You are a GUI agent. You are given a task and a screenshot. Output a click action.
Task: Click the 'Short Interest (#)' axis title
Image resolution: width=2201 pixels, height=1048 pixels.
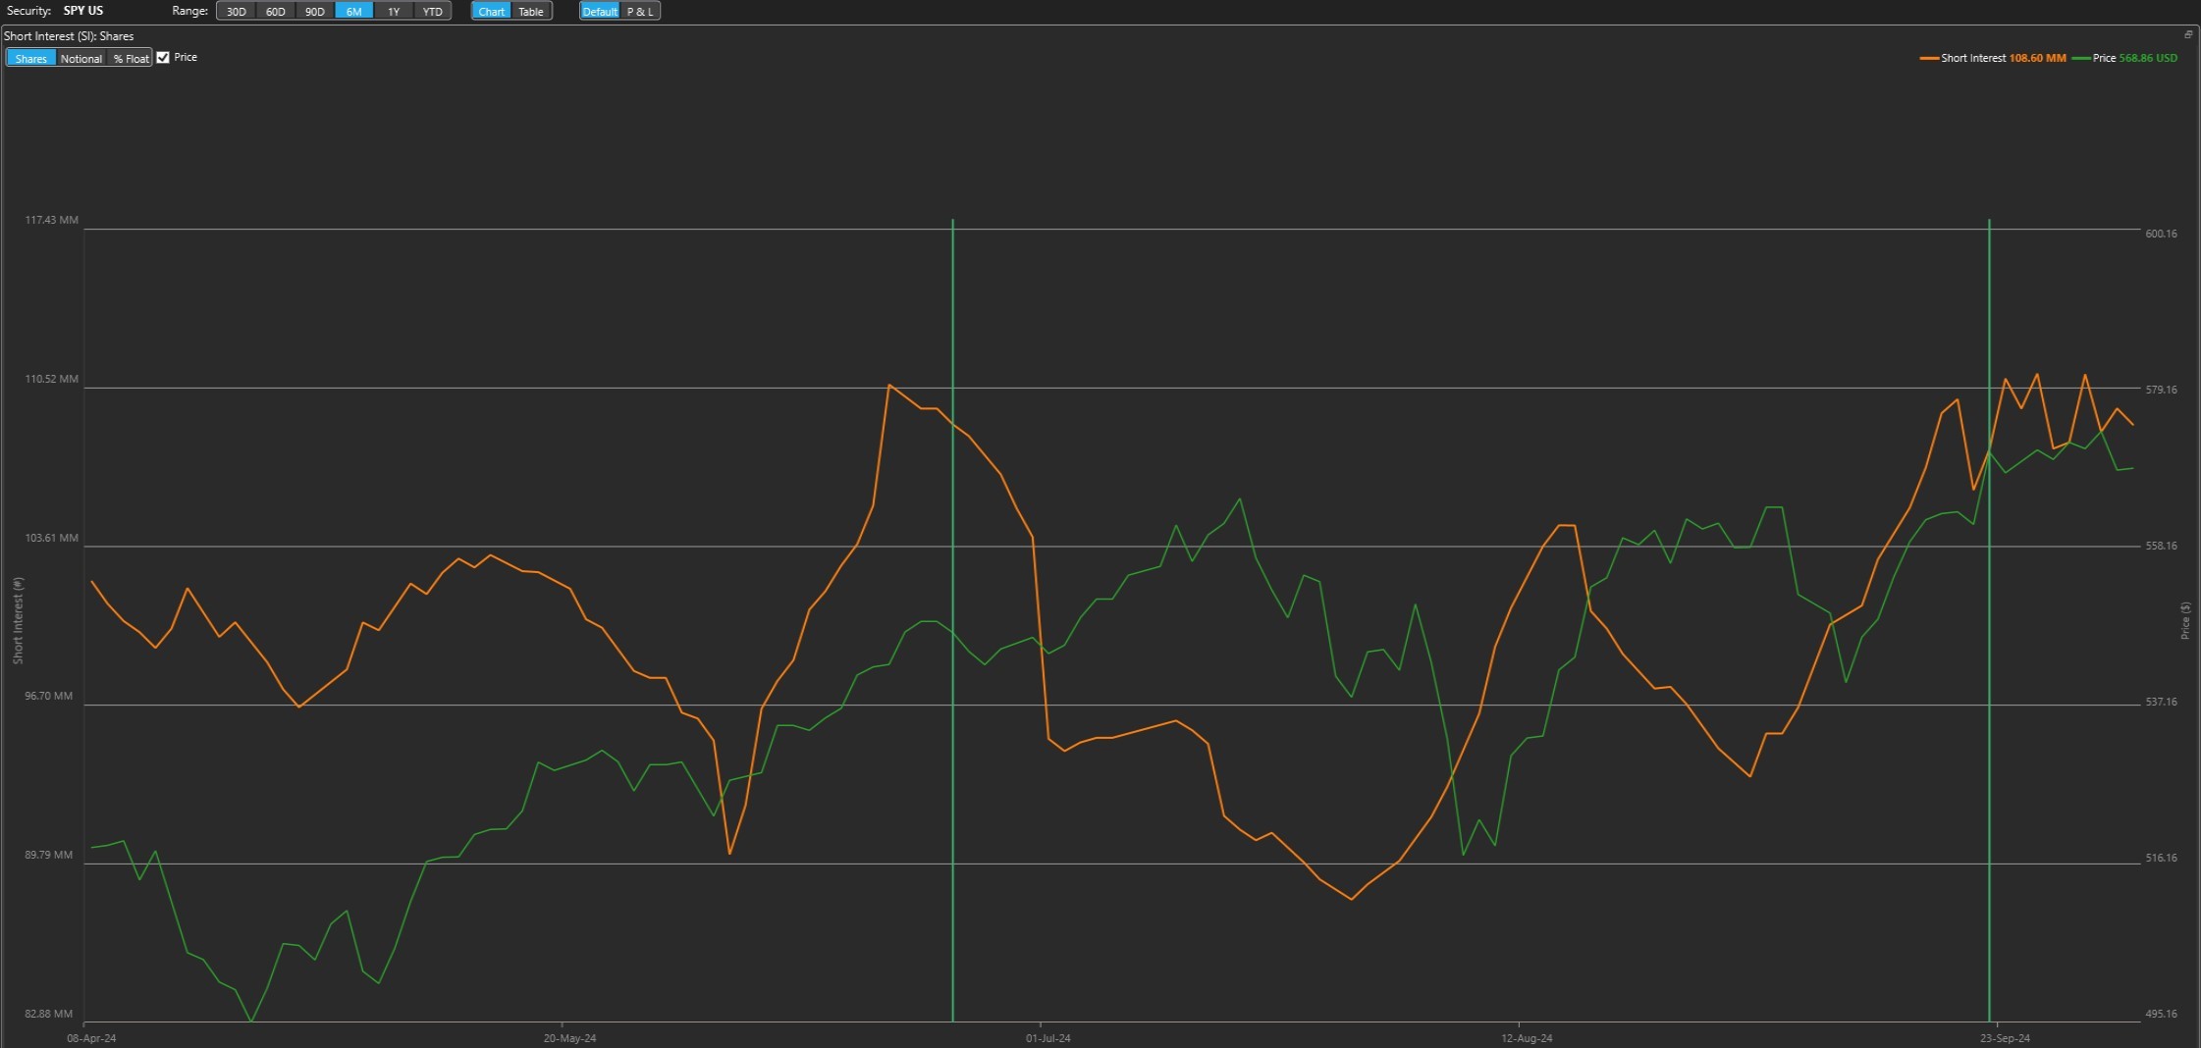(x=18, y=620)
